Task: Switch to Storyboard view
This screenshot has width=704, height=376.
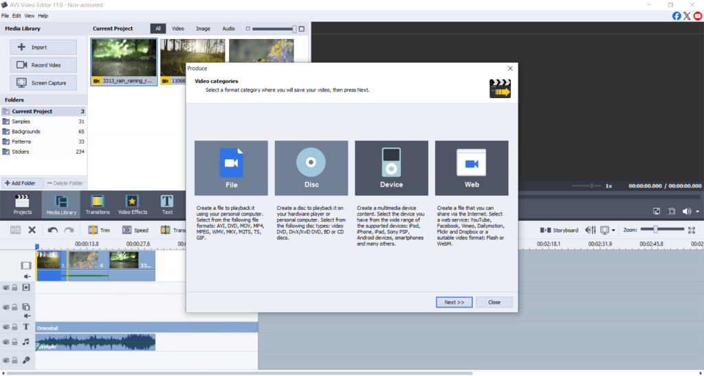Action: tap(559, 230)
